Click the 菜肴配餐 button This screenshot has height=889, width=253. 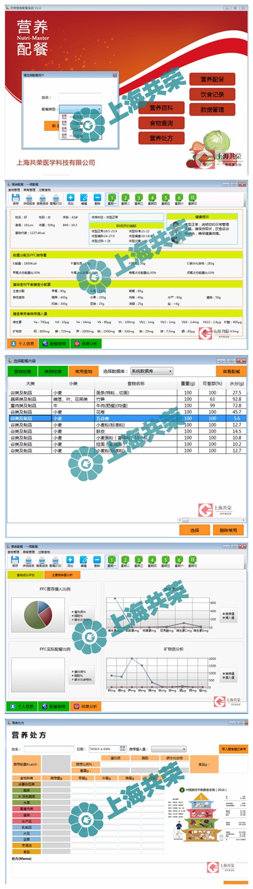tap(231, 371)
